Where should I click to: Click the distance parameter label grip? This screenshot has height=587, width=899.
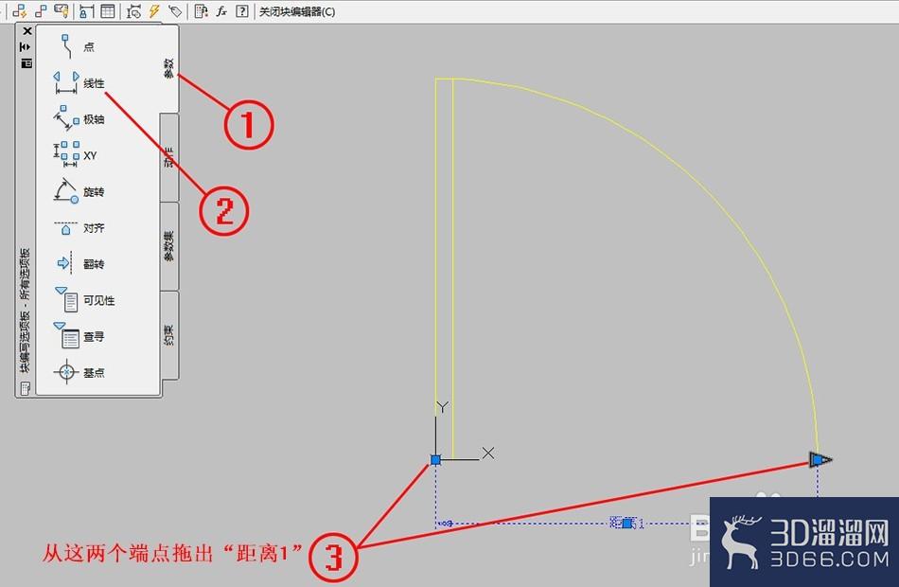[x=627, y=523]
